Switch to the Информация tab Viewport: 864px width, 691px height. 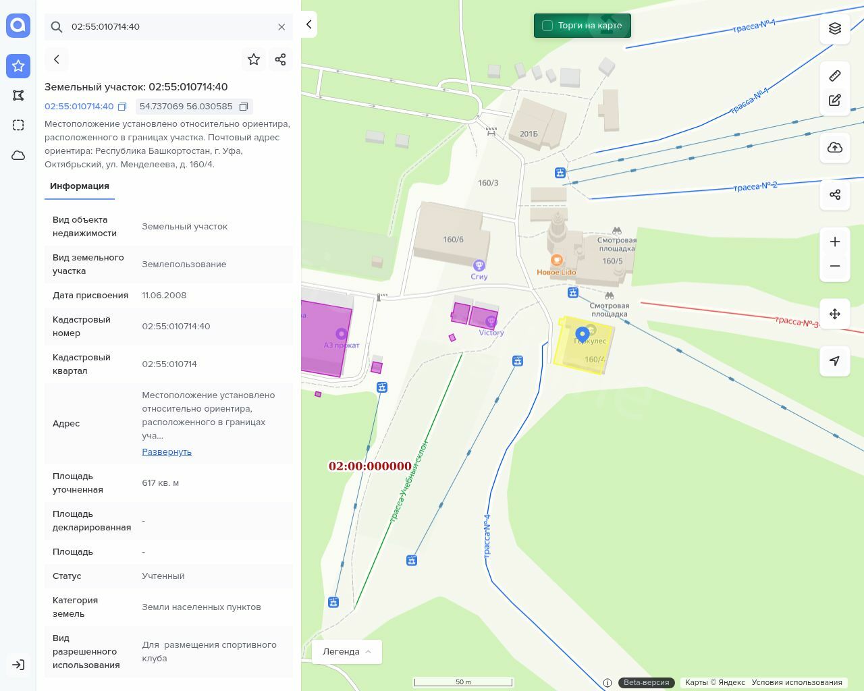(80, 186)
